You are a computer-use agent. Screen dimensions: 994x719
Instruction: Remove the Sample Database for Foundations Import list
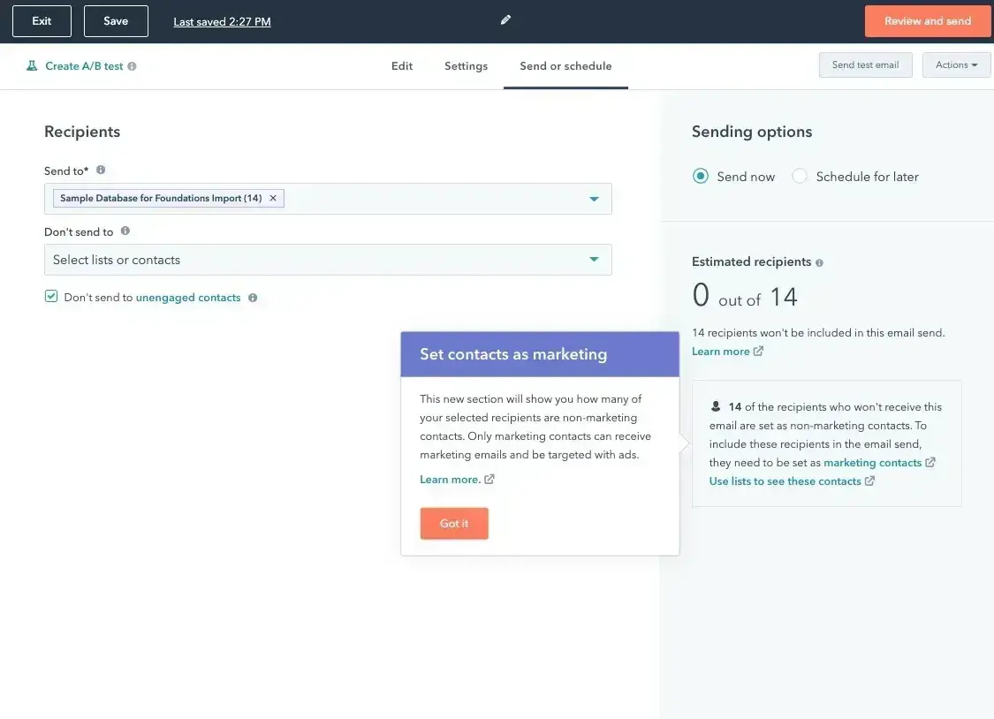(272, 198)
